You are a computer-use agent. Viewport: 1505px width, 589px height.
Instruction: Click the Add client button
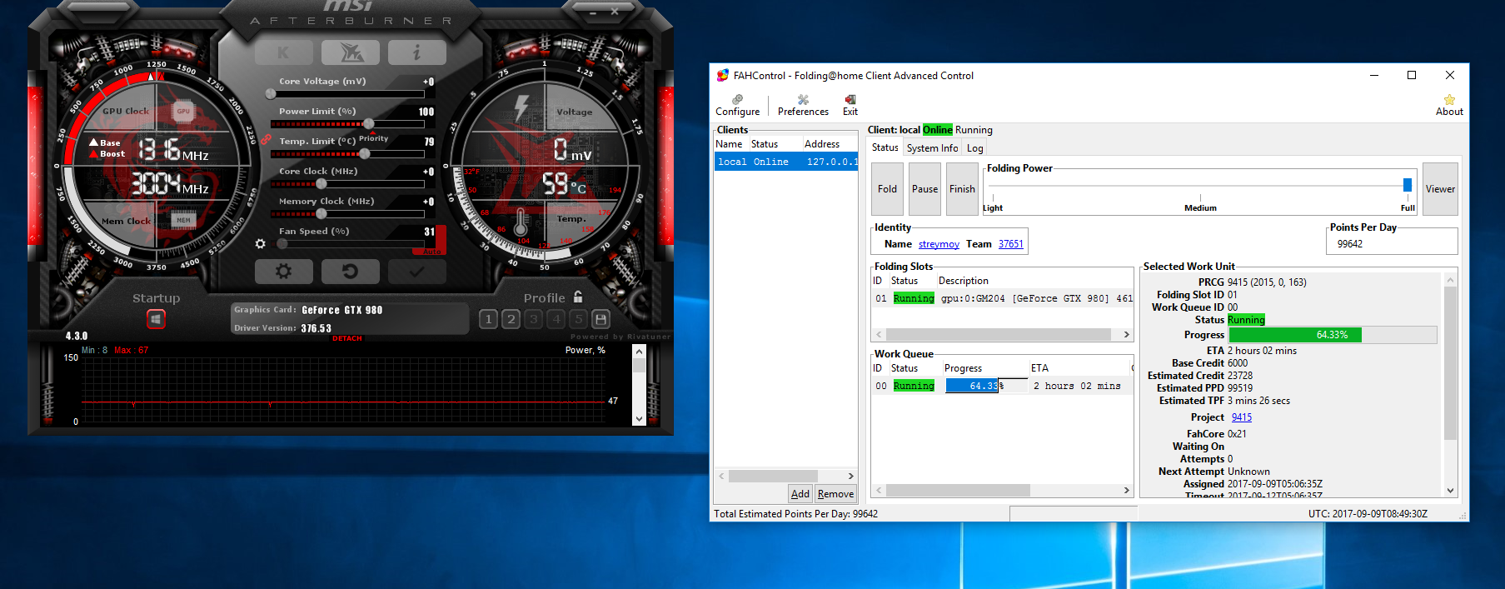tap(800, 494)
